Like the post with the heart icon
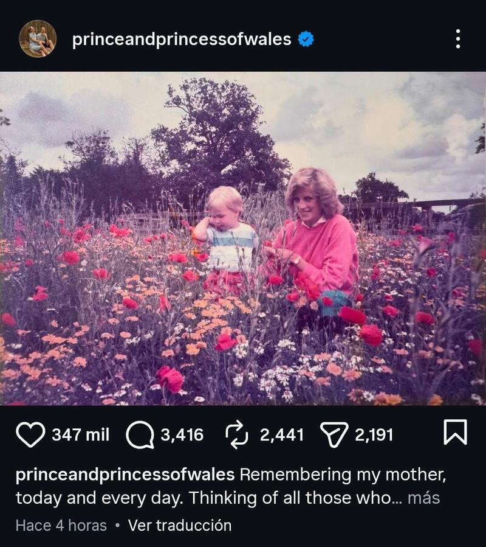The image size is (486, 547). click(30, 434)
